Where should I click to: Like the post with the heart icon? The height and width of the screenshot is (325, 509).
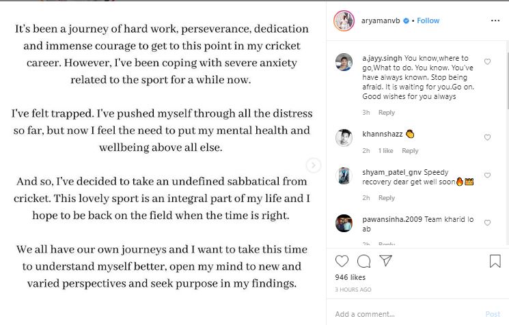[342, 261]
